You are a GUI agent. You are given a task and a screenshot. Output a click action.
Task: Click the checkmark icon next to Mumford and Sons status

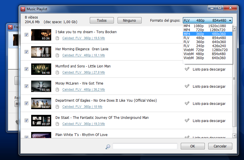coord(187,69)
